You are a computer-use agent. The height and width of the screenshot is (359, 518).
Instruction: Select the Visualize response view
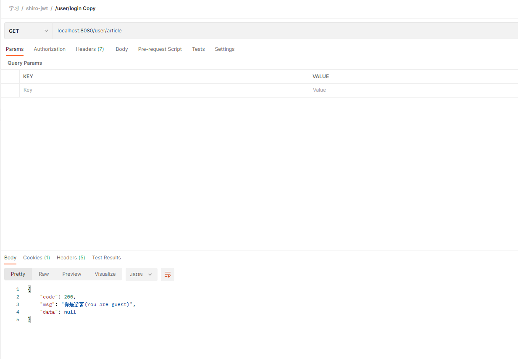pos(105,274)
